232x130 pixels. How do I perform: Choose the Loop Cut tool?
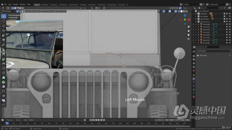[x=3, y=68]
